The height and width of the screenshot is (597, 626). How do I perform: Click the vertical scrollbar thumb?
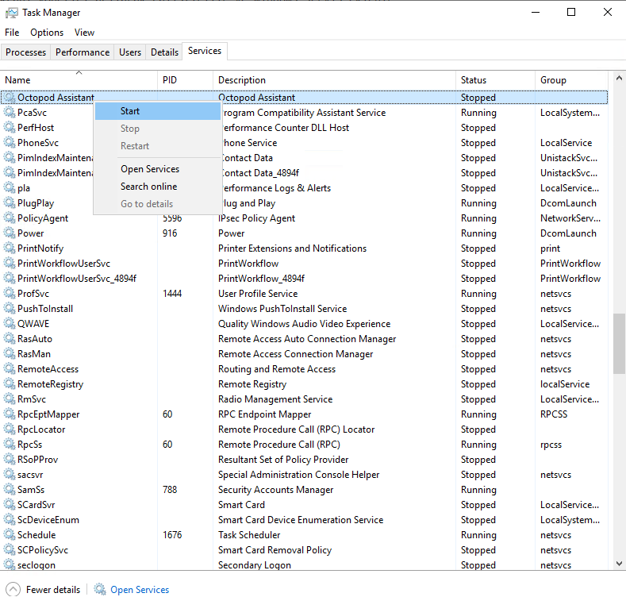(x=619, y=344)
